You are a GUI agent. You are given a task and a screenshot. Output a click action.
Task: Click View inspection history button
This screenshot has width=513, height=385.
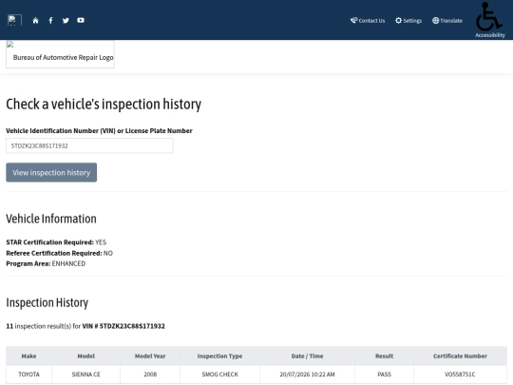[x=51, y=172]
